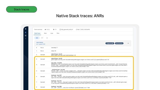Open the Keys tab
This screenshot has height=90, width=160.
45,33
